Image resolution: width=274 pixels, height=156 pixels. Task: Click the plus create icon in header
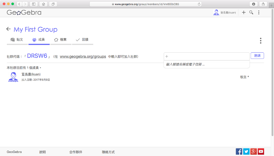(244, 12)
